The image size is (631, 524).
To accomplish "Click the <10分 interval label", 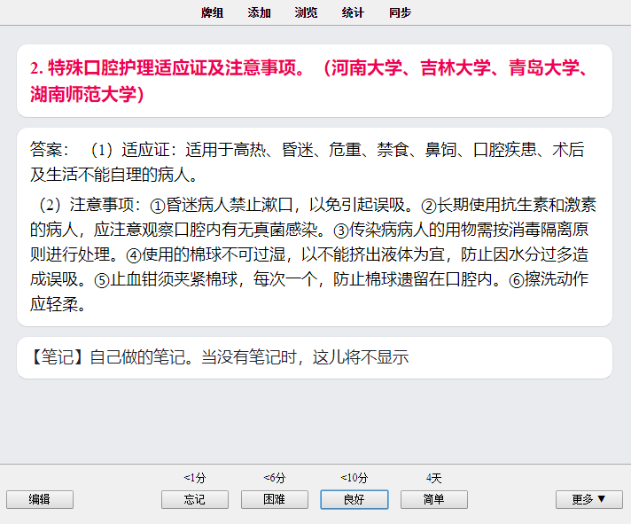I will [x=354, y=478].
